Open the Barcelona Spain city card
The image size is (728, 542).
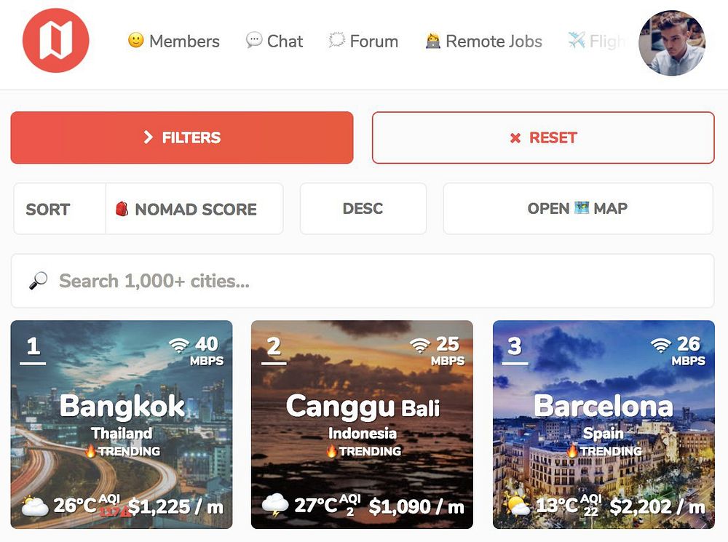pos(604,424)
